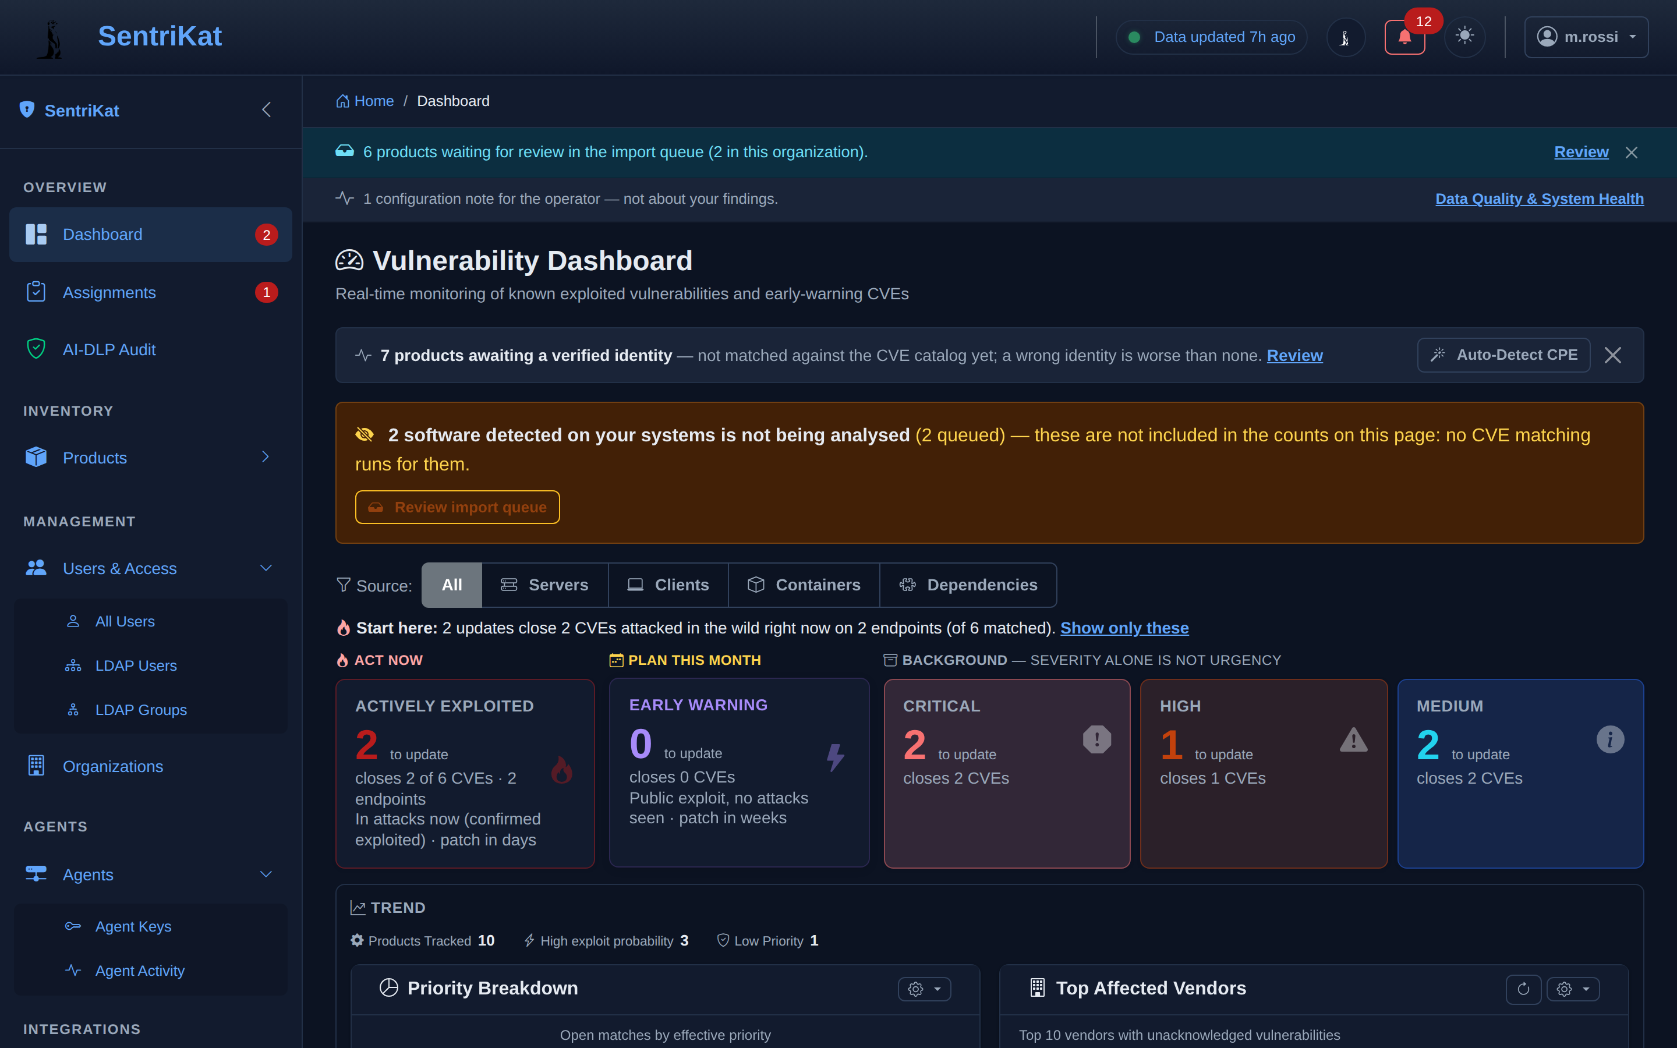Open LDAP Users
The height and width of the screenshot is (1048, 1677).
click(x=150, y=665)
